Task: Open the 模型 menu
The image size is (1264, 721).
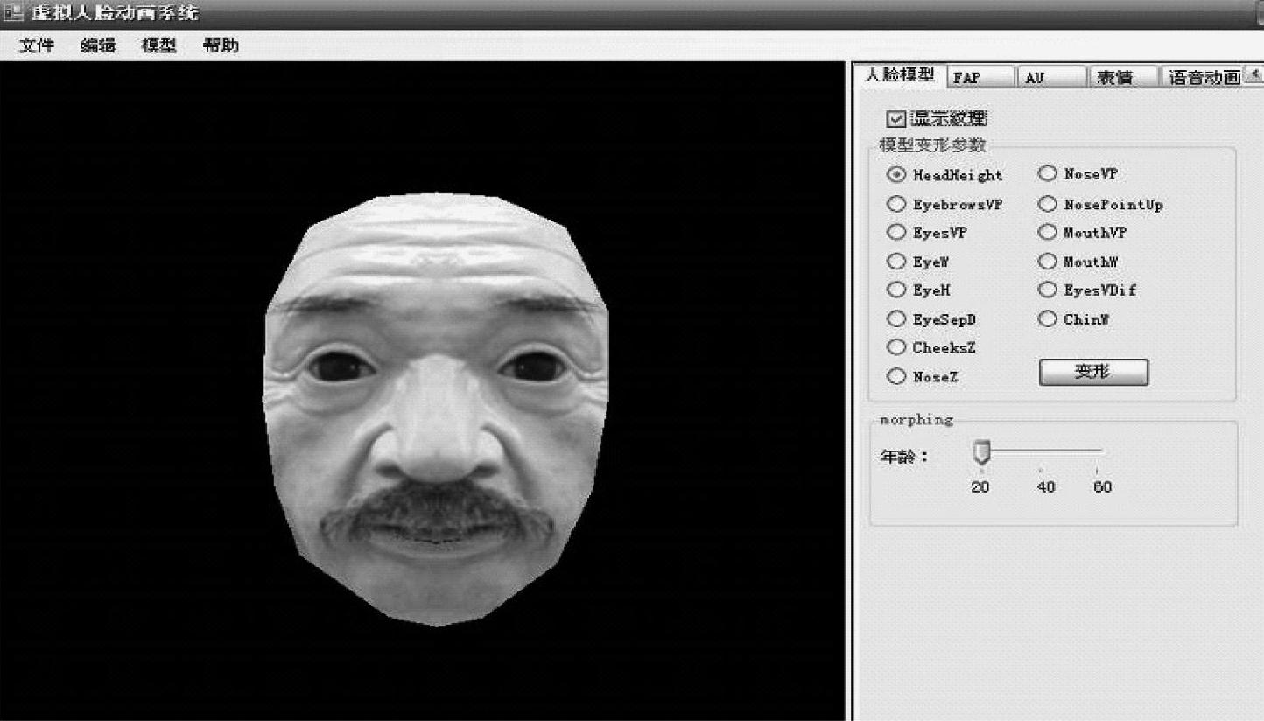Action: [x=159, y=46]
